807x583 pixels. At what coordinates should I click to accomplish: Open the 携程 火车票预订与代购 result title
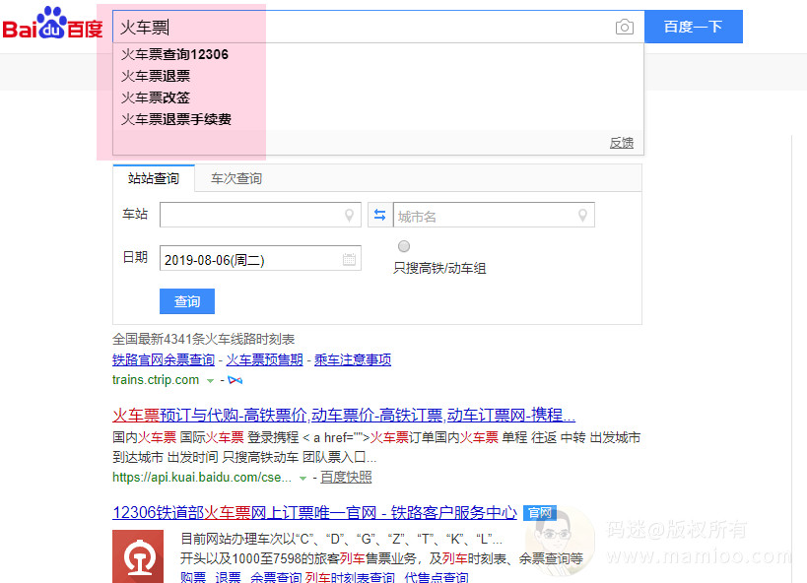coord(344,415)
